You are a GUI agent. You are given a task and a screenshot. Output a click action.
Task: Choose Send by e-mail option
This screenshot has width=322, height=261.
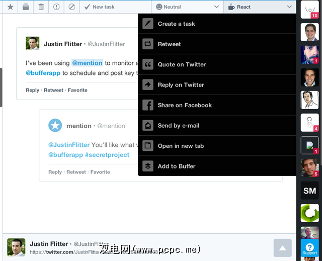[x=217, y=125]
